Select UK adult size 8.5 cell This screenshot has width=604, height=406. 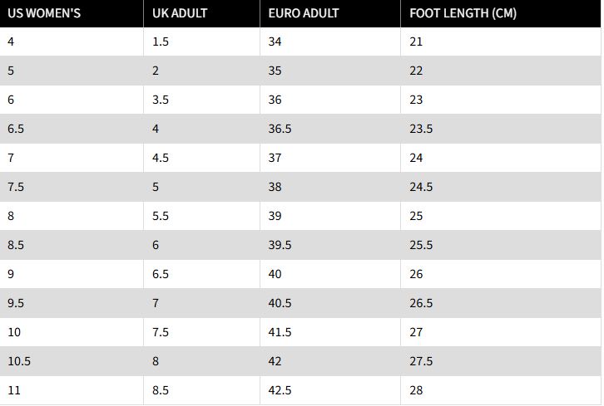pos(161,390)
